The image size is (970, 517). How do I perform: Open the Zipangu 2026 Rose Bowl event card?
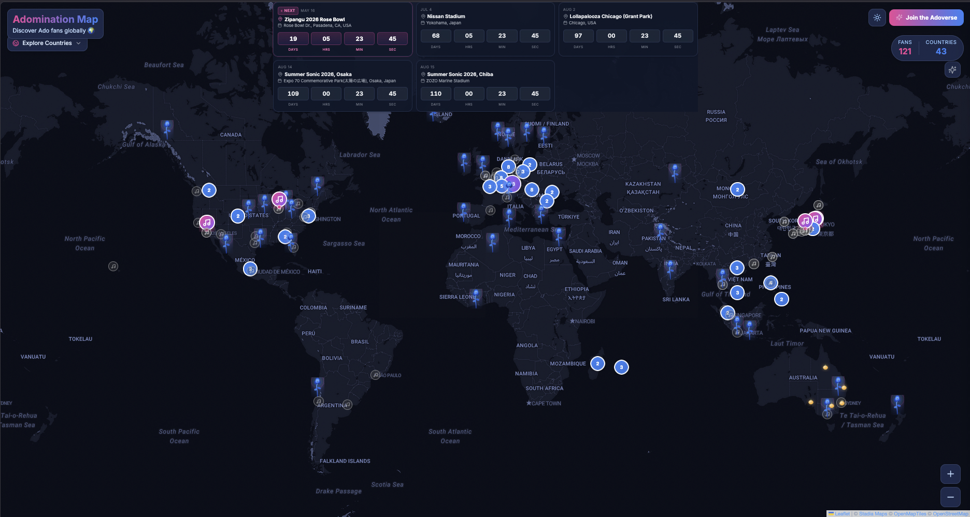point(343,30)
